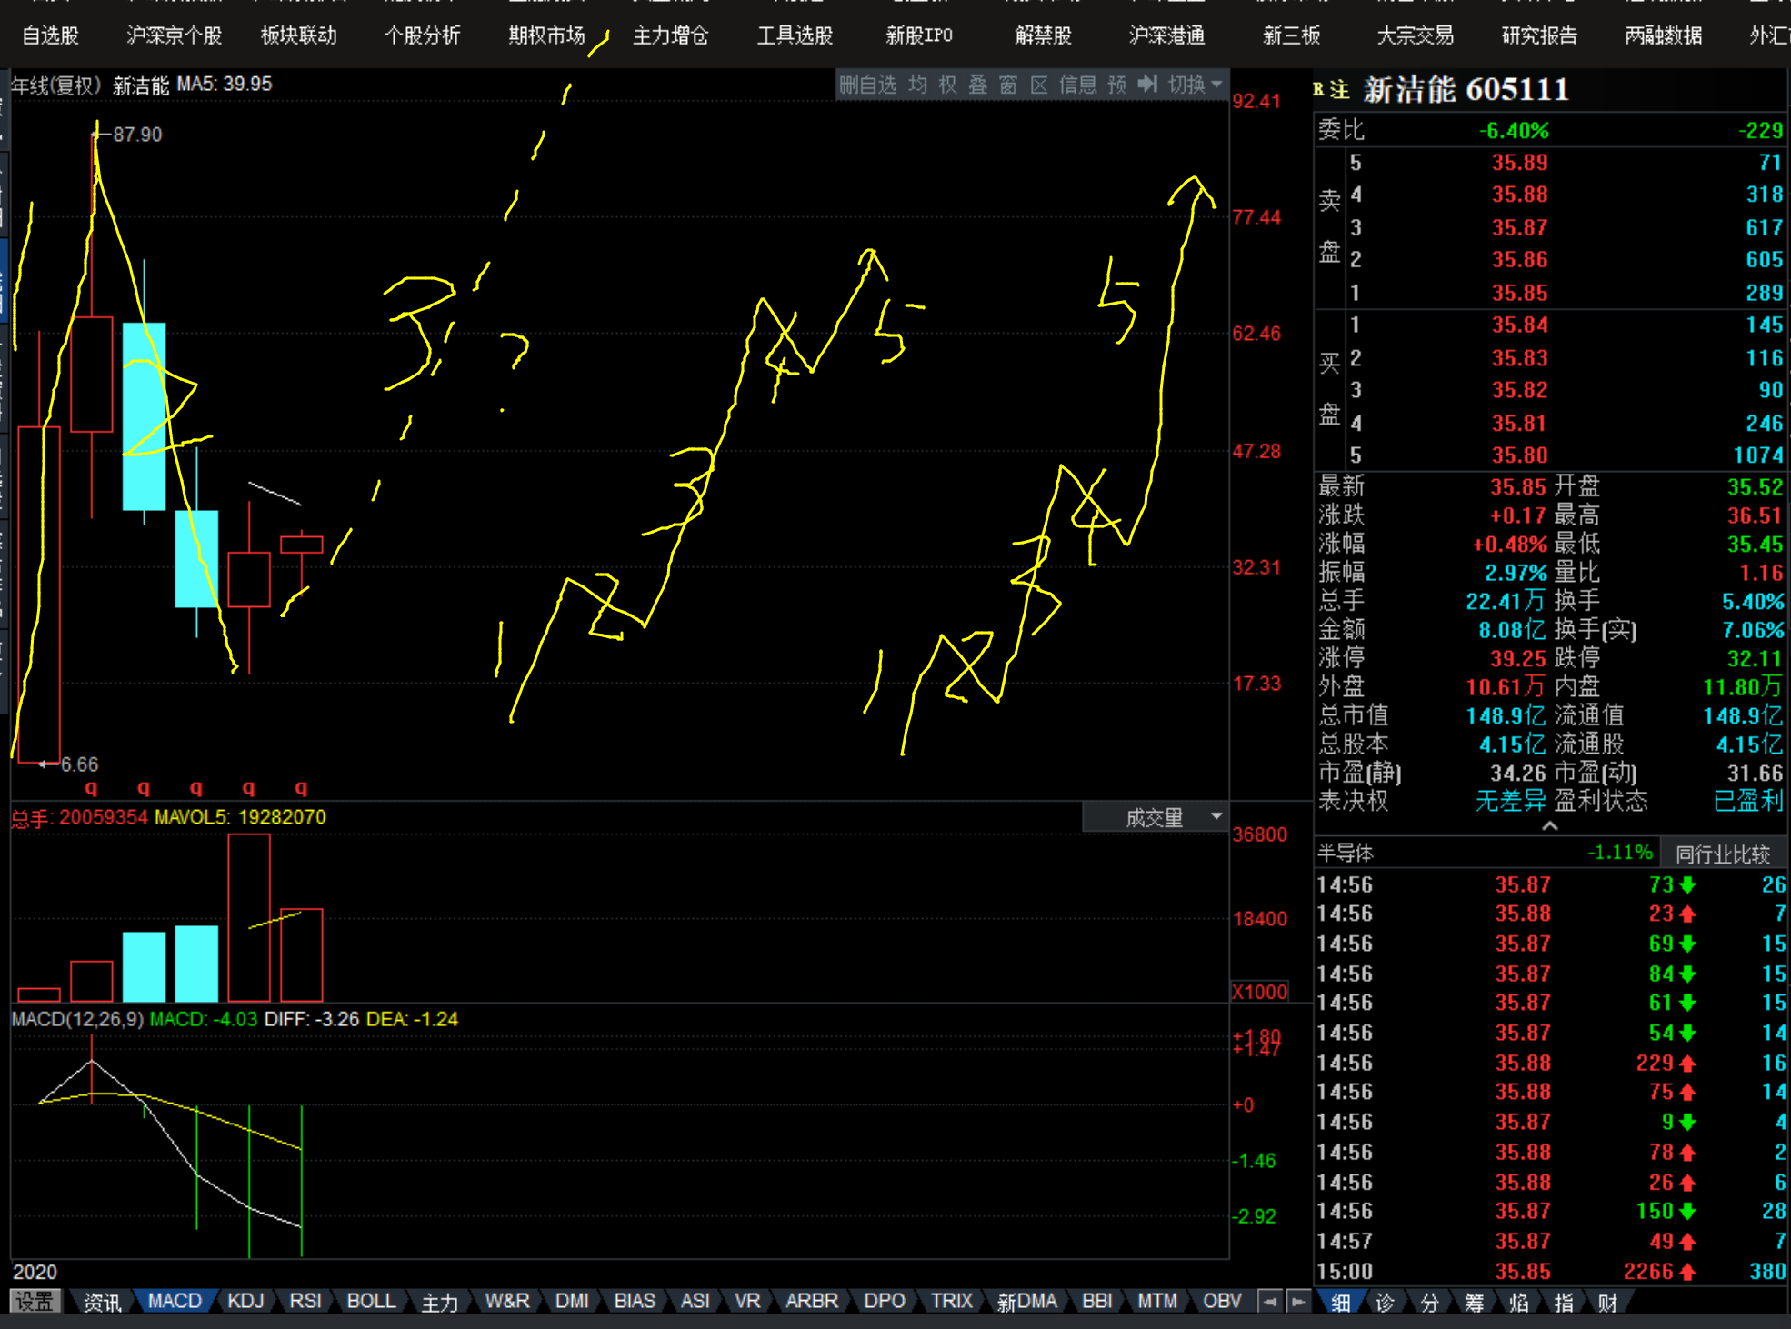Click the 窗 window icon in chart toolbar

pos(1008,85)
